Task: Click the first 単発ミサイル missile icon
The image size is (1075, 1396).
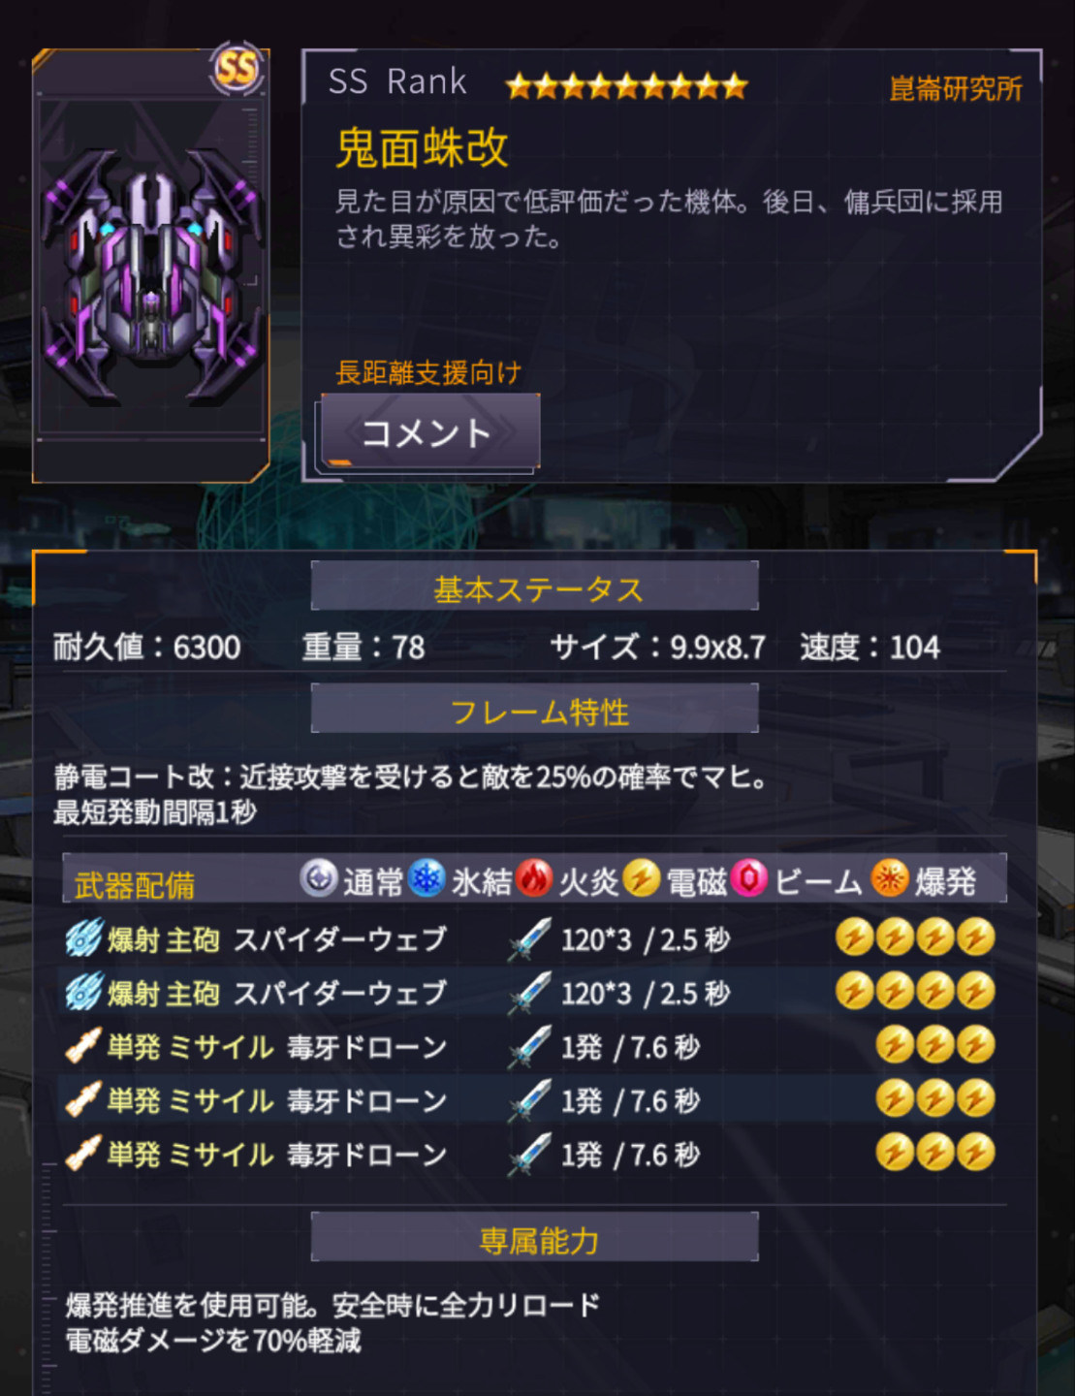Action: pos(83,1046)
